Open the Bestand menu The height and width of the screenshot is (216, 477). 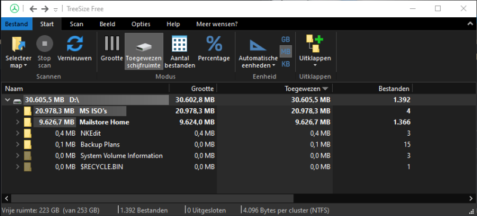coord(17,24)
